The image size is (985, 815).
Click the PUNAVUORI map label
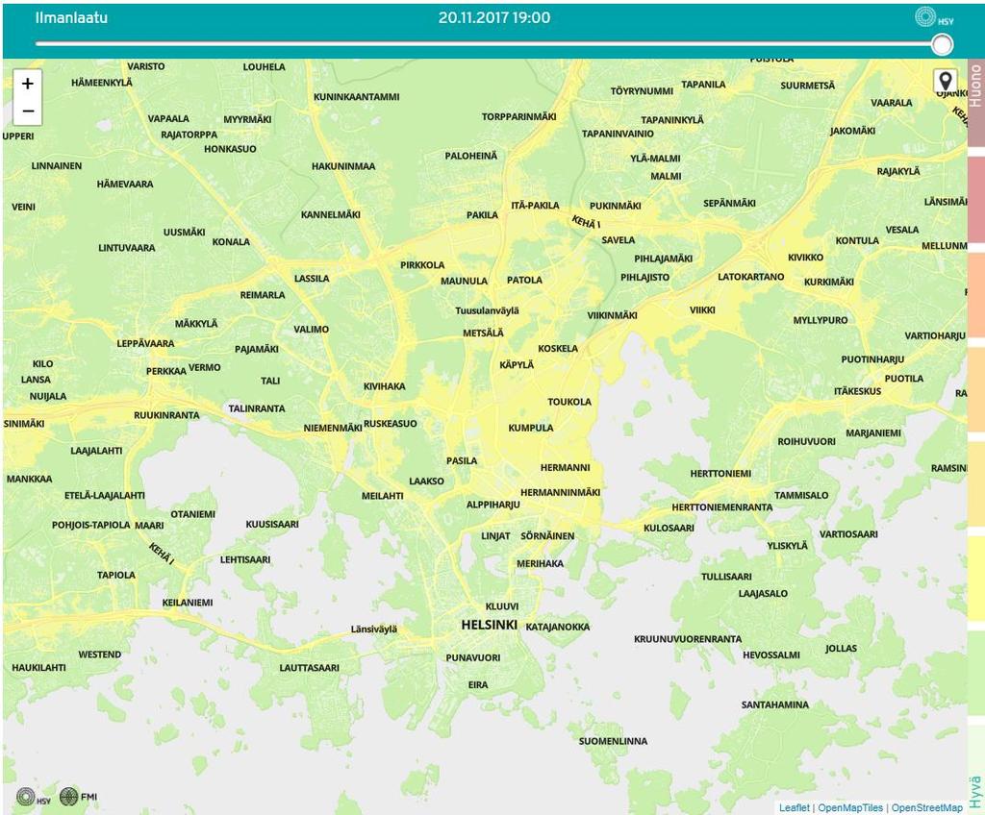[x=473, y=658]
